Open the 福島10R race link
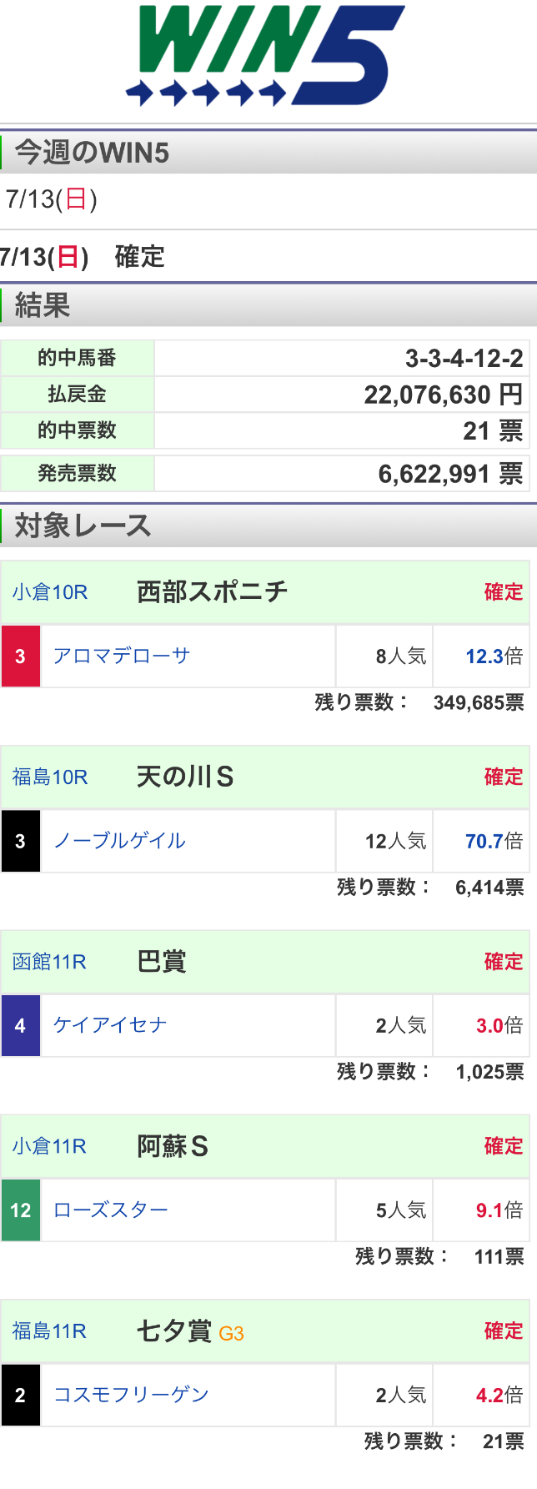 [x=50, y=777]
